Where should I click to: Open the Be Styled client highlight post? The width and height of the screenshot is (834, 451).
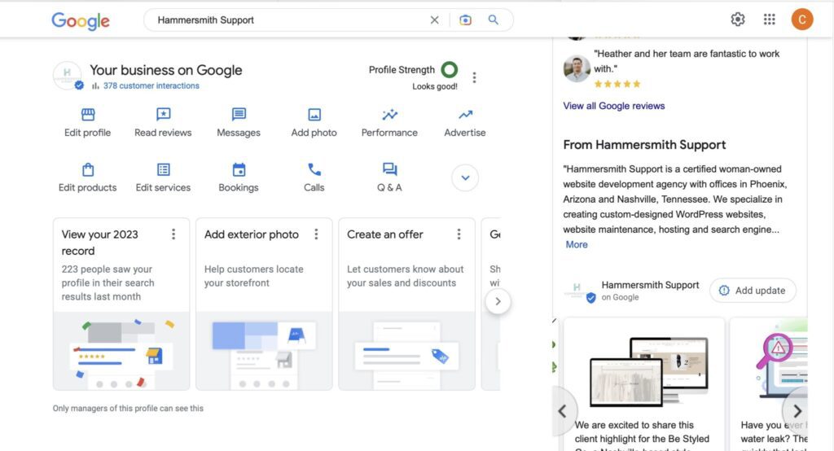click(x=644, y=384)
